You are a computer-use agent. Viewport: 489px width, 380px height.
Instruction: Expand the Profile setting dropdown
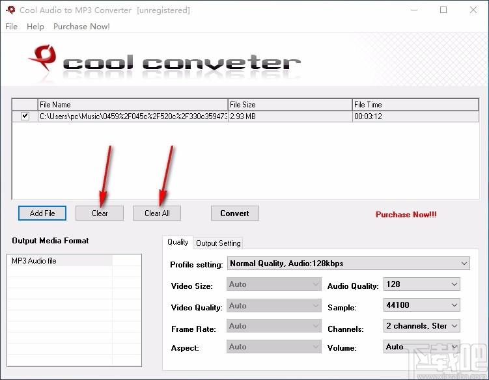pos(348,264)
